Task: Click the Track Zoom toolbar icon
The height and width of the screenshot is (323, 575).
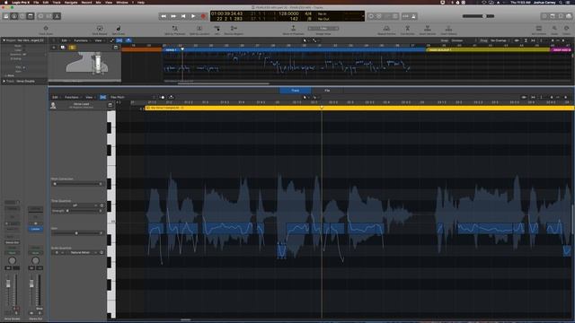Action: (x=46, y=30)
